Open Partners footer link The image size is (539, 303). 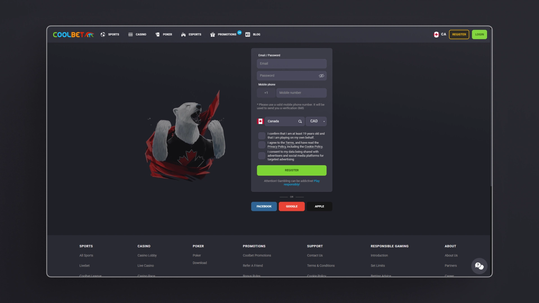pos(451,266)
